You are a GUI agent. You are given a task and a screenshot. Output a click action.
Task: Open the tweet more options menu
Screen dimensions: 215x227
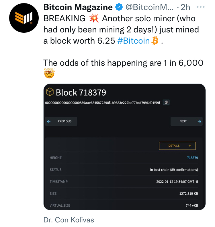[x=201, y=7]
